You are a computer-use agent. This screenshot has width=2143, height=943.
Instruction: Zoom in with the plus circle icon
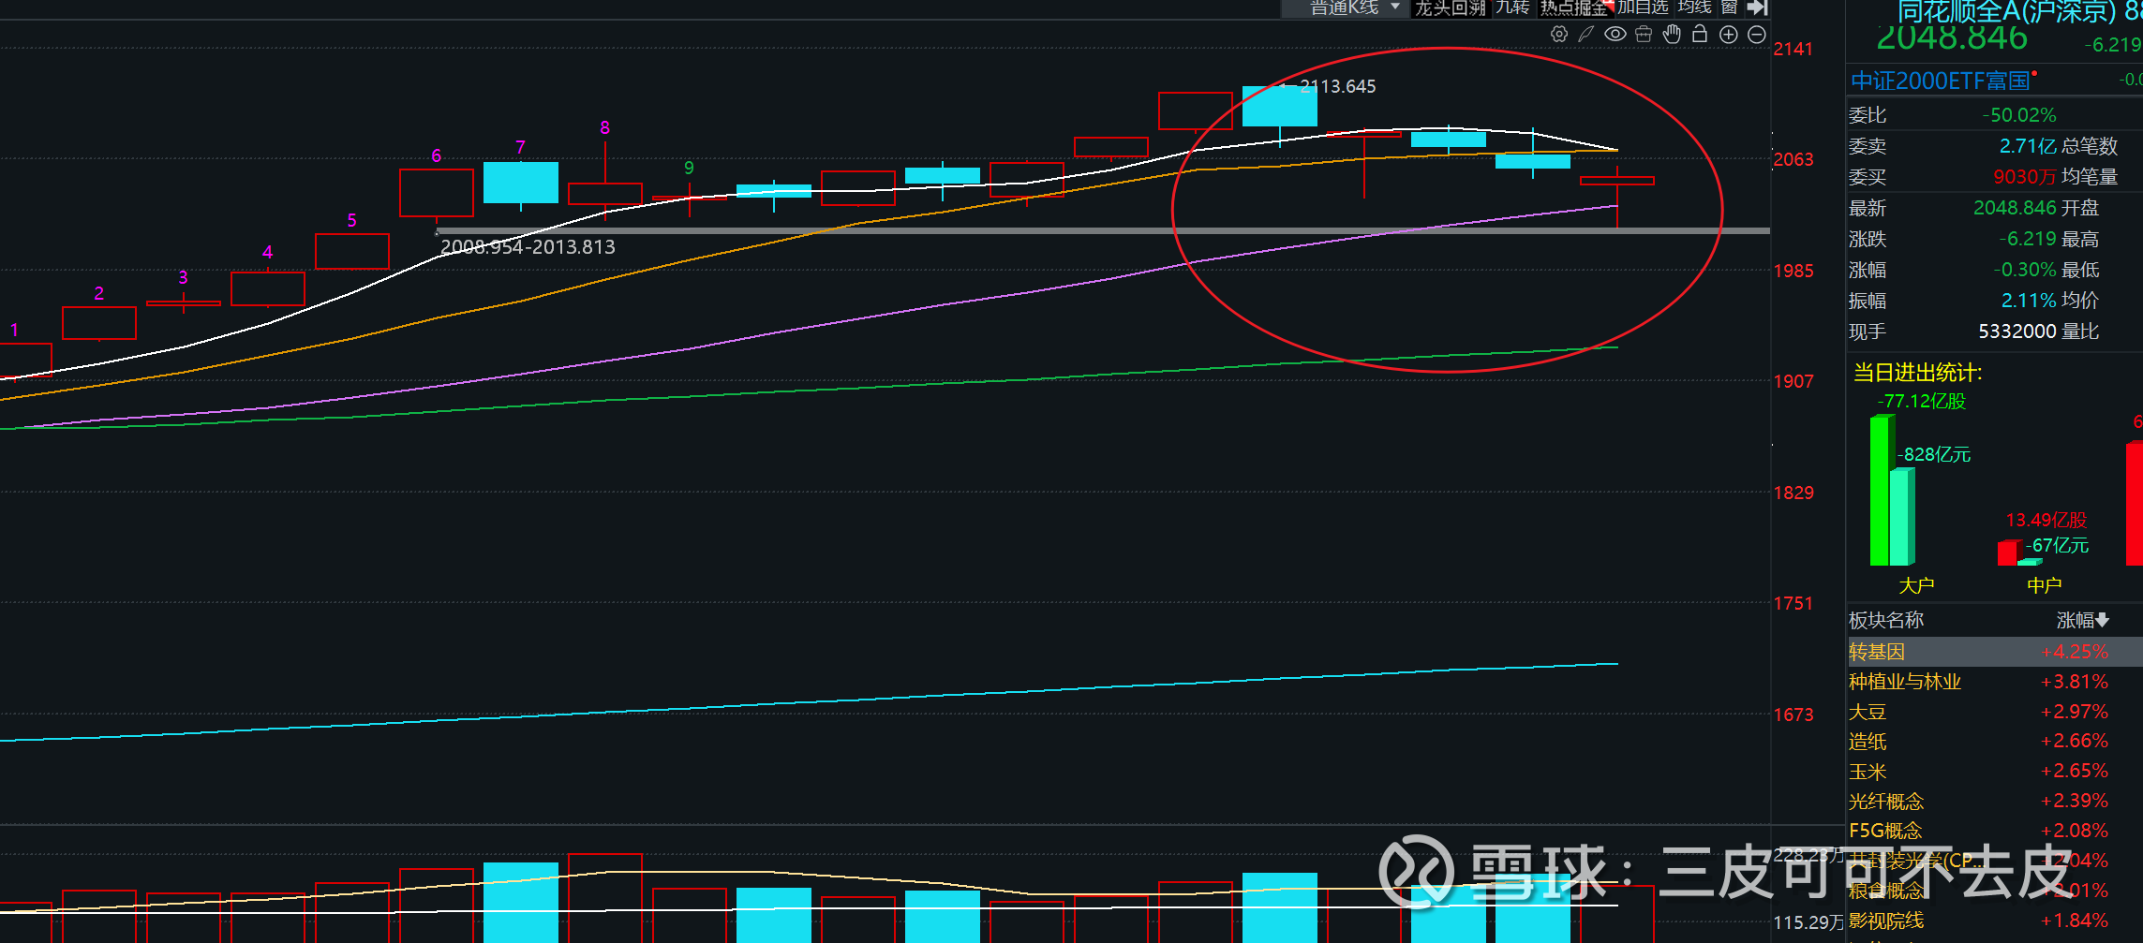[1729, 35]
